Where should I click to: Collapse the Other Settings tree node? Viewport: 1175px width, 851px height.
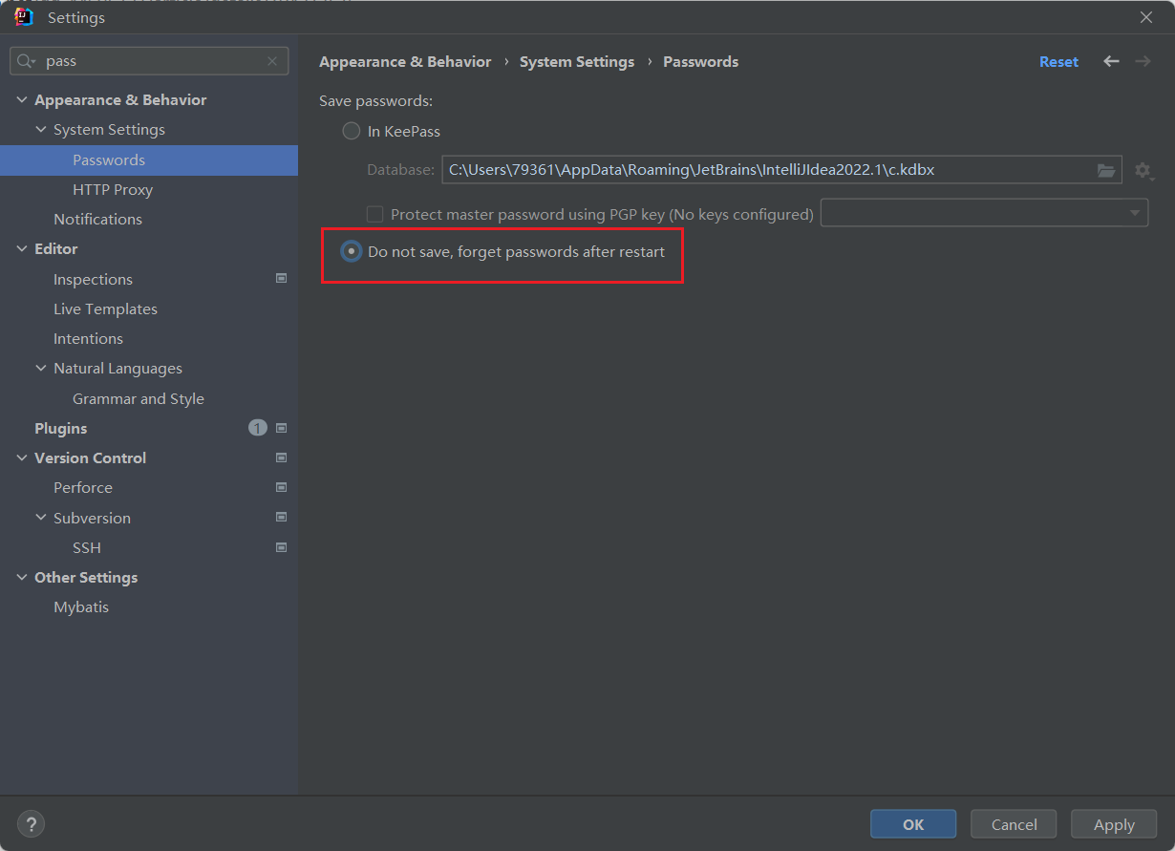22,577
